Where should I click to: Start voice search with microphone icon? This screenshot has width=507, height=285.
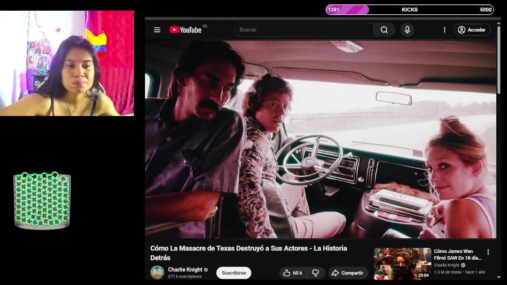[x=407, y=30]
